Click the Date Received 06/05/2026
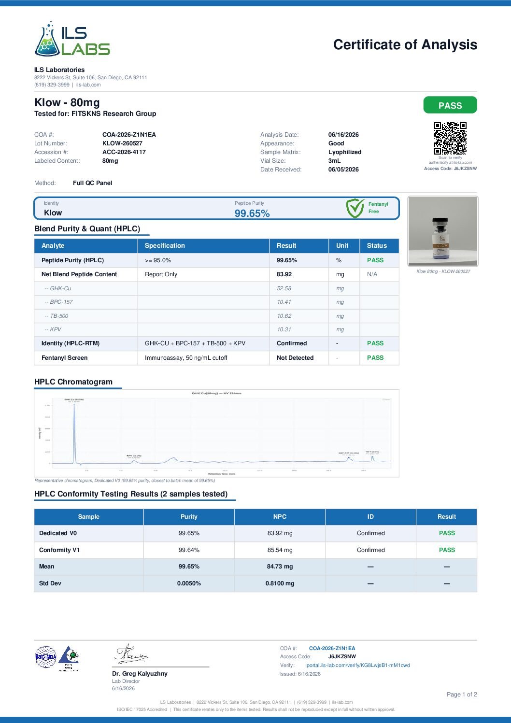 point(343,170)
